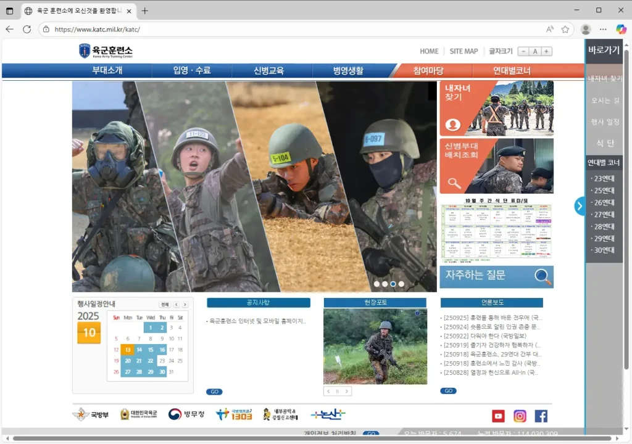The width and height of the screenshot is (632, 444).
Task: Select the third banner slide dot
Action: [393, 284]
